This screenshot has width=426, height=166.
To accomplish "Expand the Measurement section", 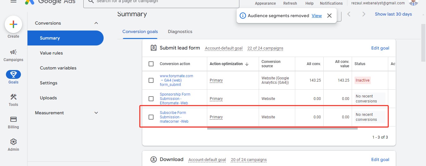I will click(x=96, y=113).
